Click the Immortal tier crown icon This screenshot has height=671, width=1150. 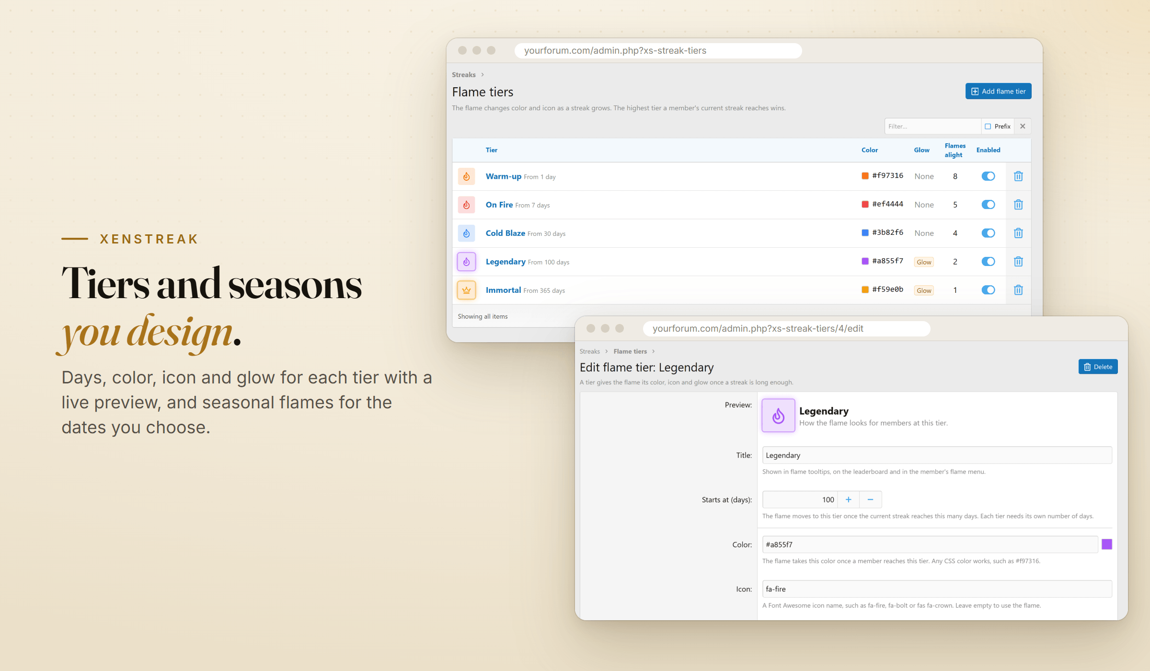click(x=466, y=290)
